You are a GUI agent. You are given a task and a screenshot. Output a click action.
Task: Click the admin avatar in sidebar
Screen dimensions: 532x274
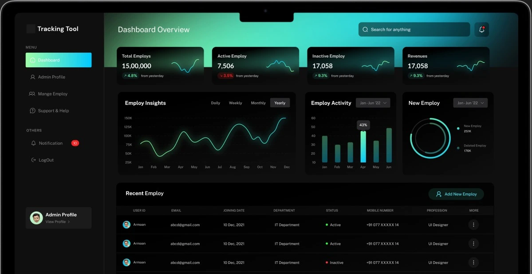pos(36,218)
